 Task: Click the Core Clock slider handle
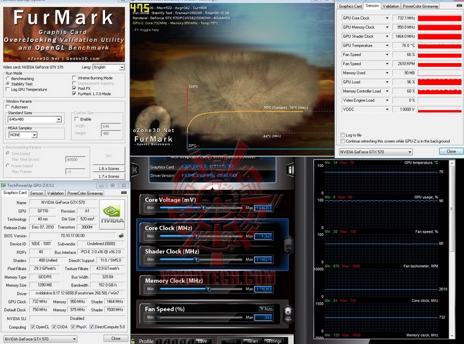click(197, 236)
